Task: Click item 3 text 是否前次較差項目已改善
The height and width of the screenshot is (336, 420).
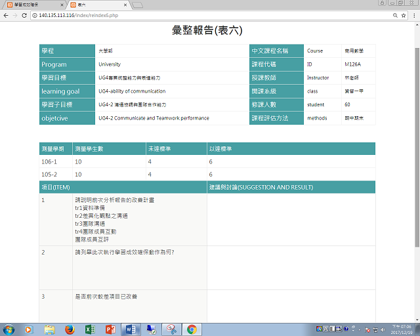Action: tap(106, 297)
